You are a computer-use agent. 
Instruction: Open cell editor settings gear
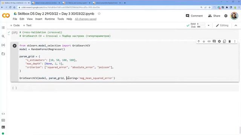point(219,41)
